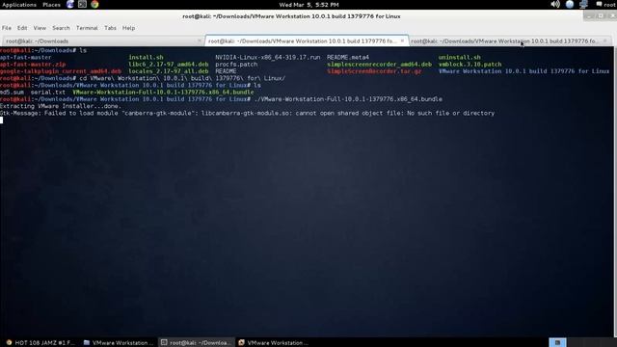
Task: Switch to the root@kali: ~/Downloads tab
Action: [102, 40]
